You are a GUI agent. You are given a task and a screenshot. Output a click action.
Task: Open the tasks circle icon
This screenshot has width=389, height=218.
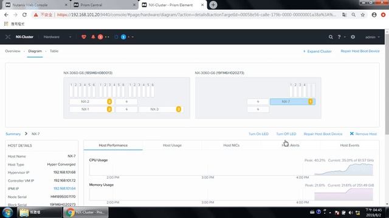click(x=116, y=37)
